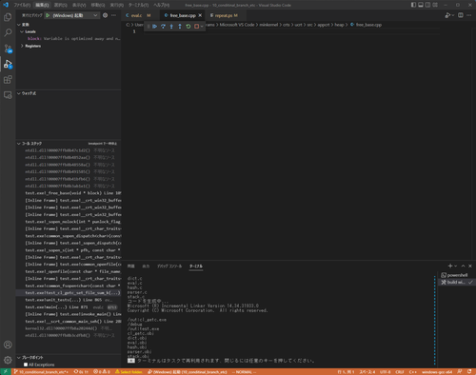Switch to the 問題 panel tab
This screenshot has width=476, height=375.
click(130, 266)
